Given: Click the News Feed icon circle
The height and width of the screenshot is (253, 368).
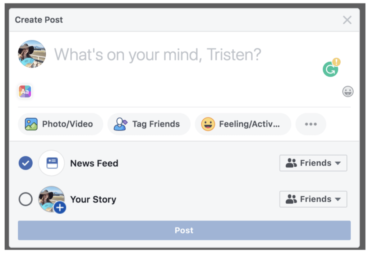Looking at the screenshot, I should click(51, 163).
